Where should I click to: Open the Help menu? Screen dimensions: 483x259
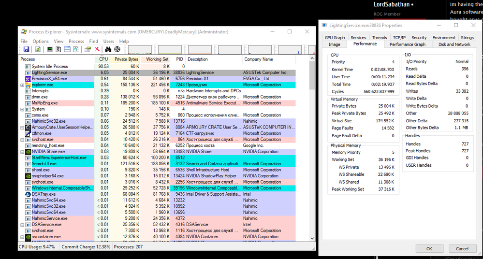(x=124, y=41)
